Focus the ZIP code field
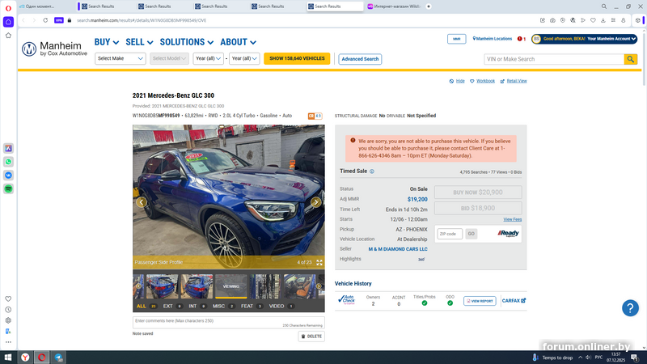The image size is (647, 364). click(x=450, y=234)
